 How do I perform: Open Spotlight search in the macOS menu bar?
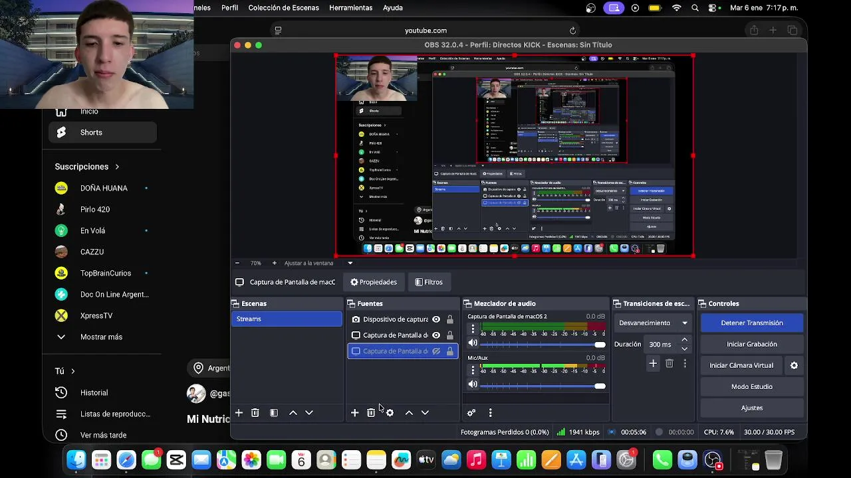click(x=695, y=8)
